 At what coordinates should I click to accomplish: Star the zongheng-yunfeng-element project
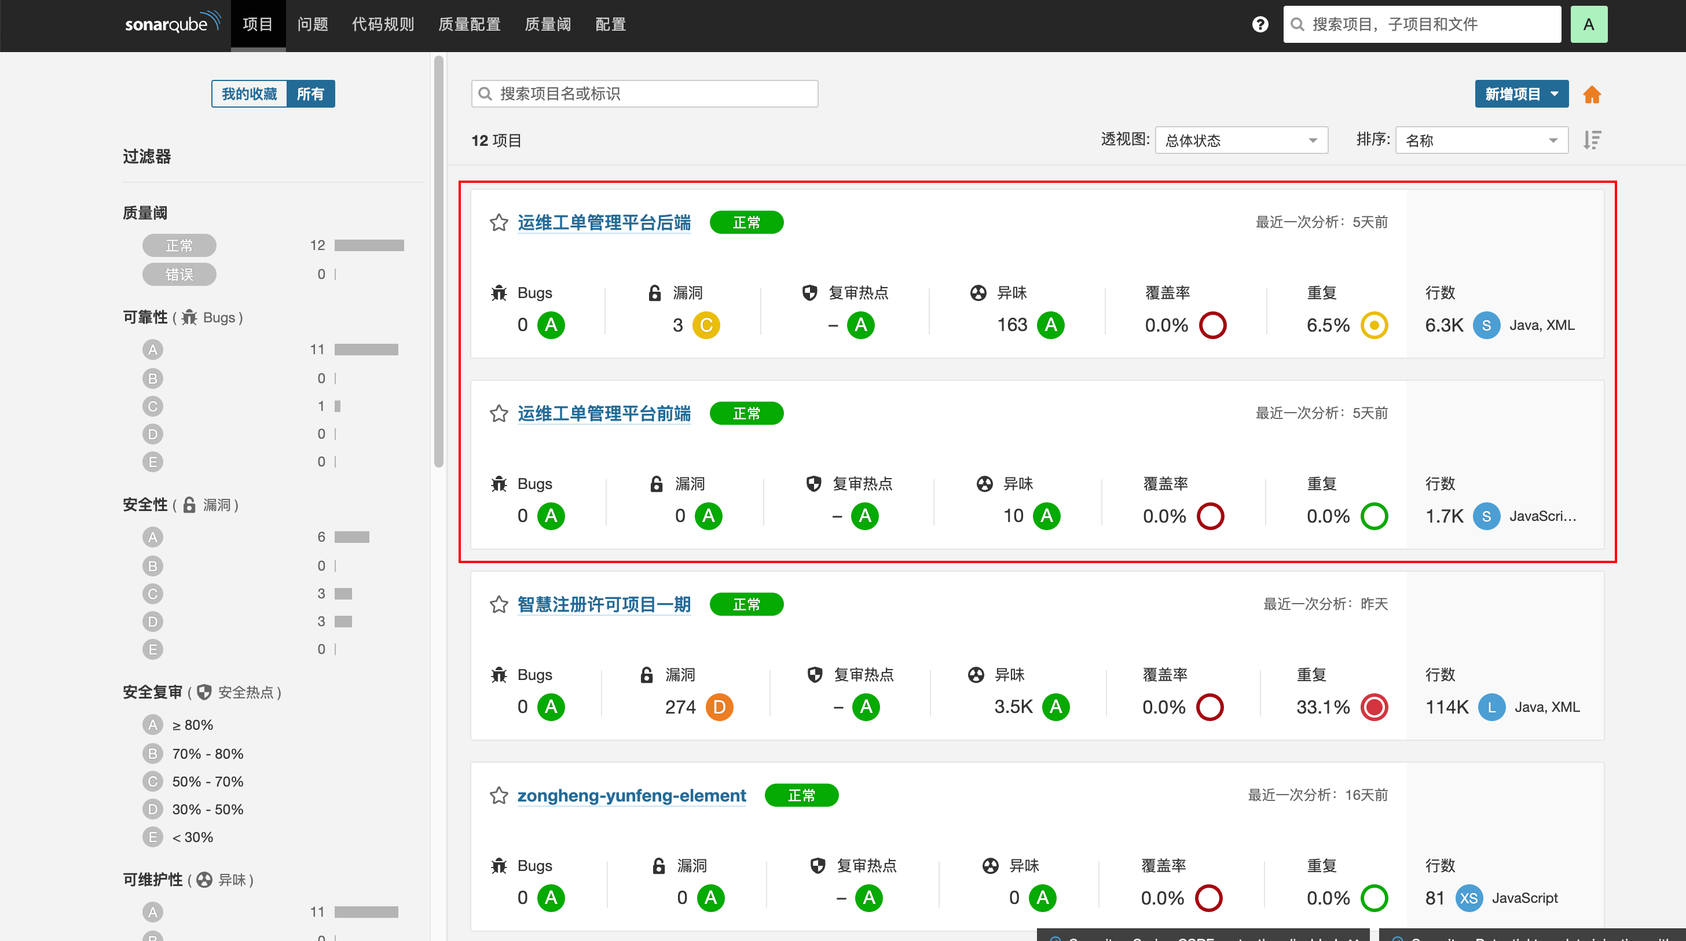[x=499, y=795]
